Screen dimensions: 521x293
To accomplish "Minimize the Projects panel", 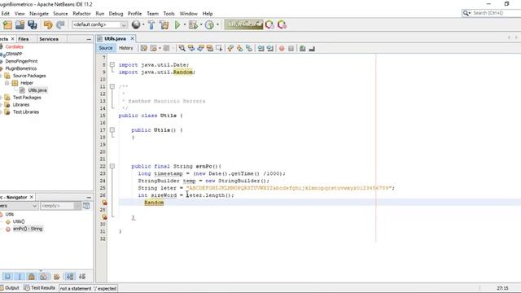I will tap(89, 39).
